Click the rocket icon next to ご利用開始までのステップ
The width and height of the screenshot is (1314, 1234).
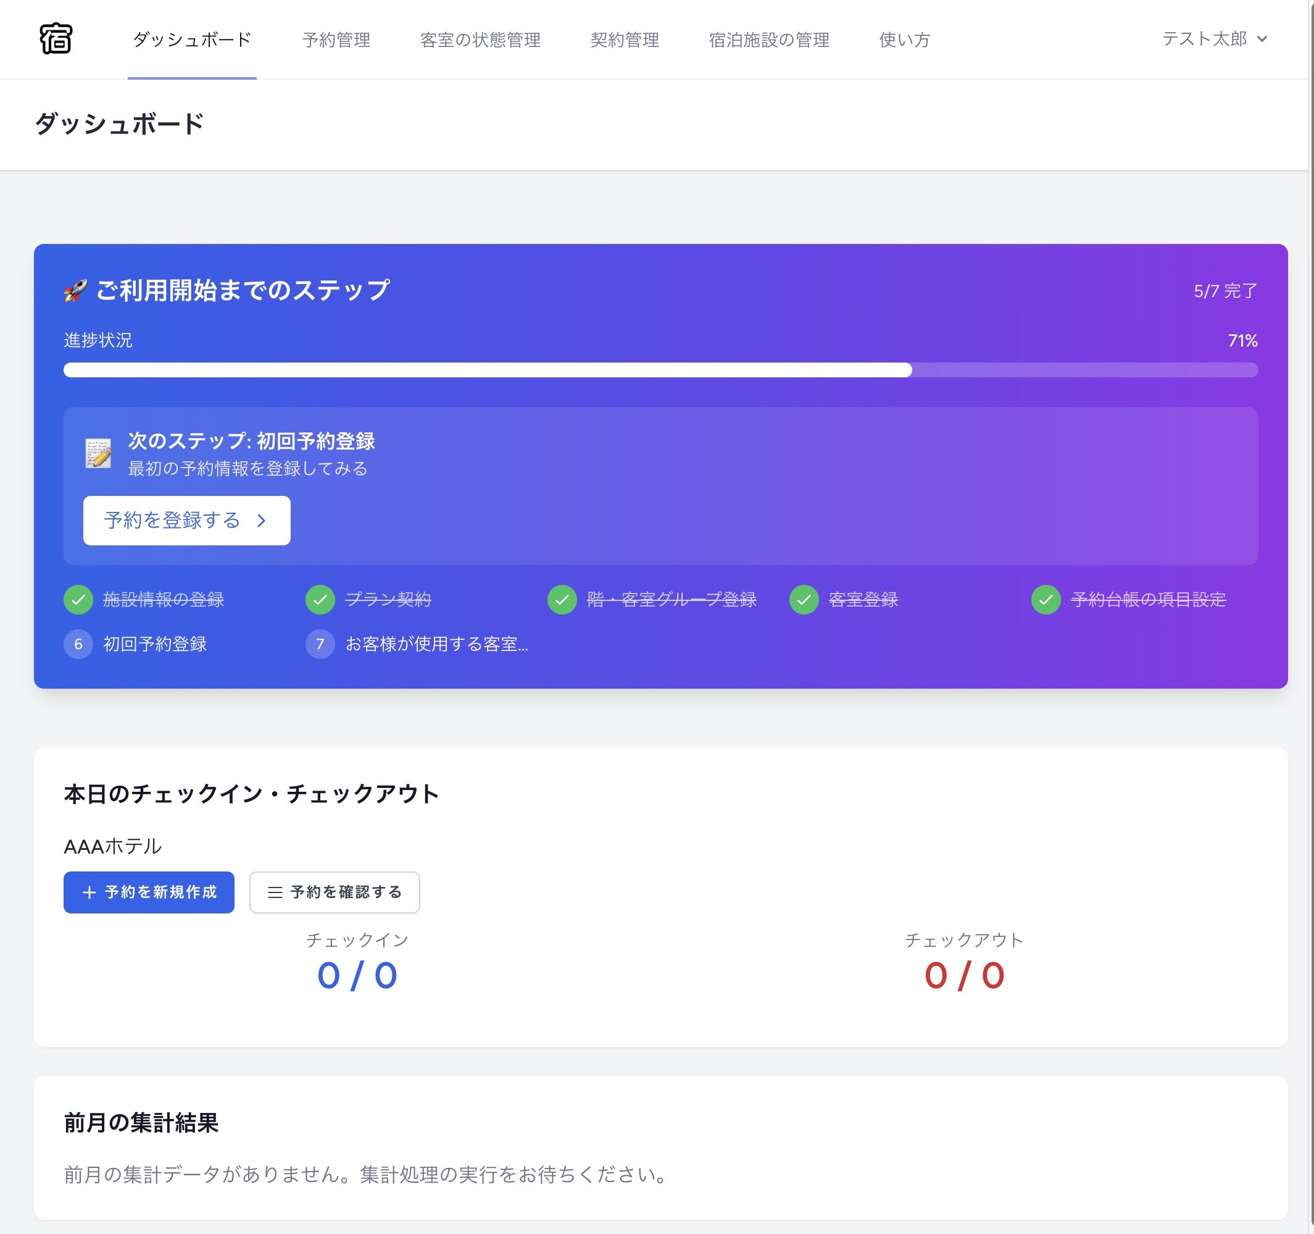75,290
